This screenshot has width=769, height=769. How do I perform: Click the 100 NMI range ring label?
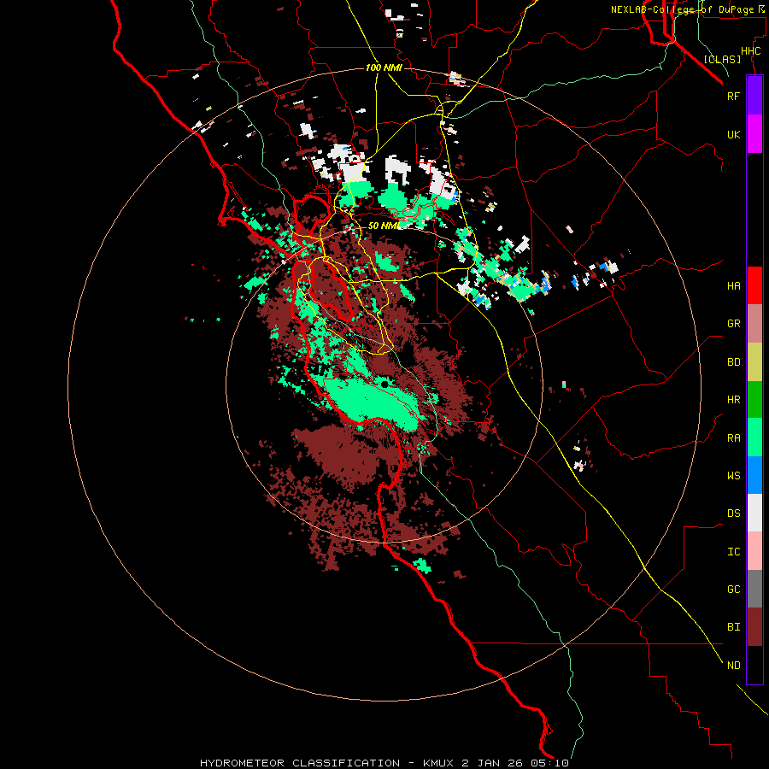click(384, 68)
